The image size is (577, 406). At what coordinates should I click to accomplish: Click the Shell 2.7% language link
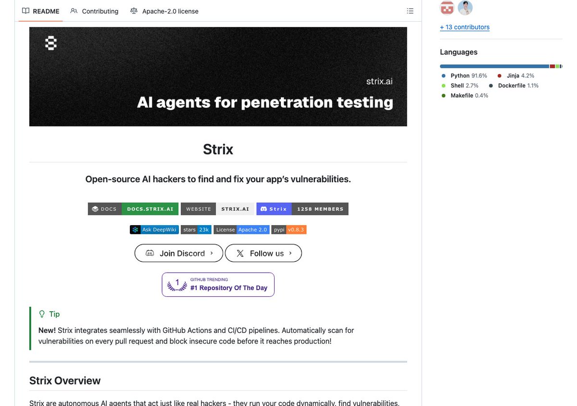pos(460,86)
